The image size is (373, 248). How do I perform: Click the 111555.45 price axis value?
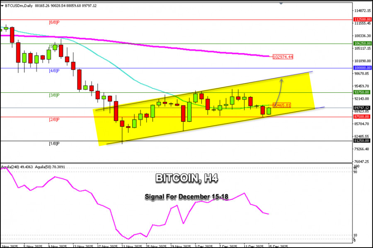pos(363,23)
